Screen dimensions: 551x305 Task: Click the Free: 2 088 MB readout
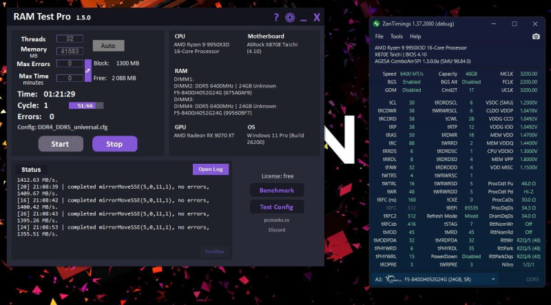115,78
